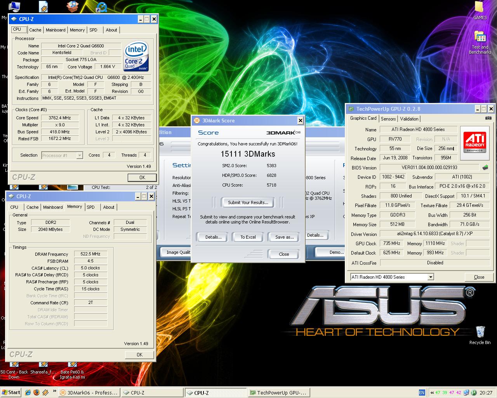
Task: Switch to 3DMark06 Professional taskbar button
Action: point(89,393)
